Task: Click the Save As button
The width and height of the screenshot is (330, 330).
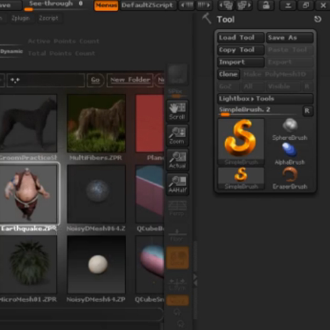Action: 290,38
